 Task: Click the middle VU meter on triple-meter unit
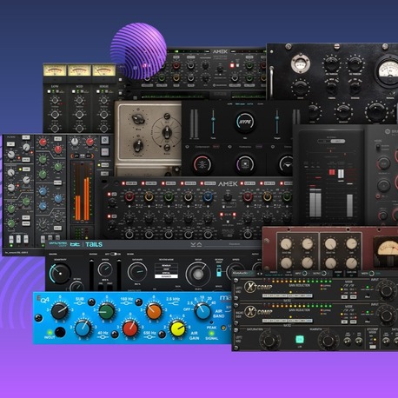[79, 70]
